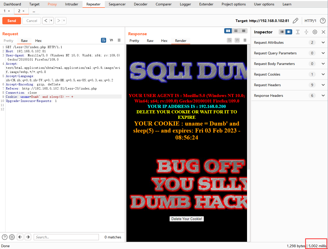
Task: Select Repeater tab 2
Action: [19, 11]
